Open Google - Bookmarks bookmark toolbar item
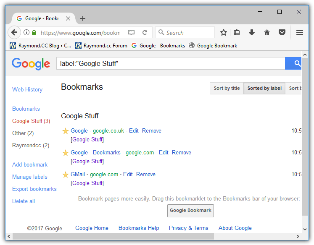The image size is (314, 245). (158, 46)
